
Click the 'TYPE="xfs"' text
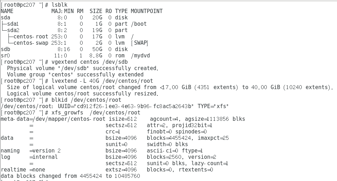click(213, 106)
